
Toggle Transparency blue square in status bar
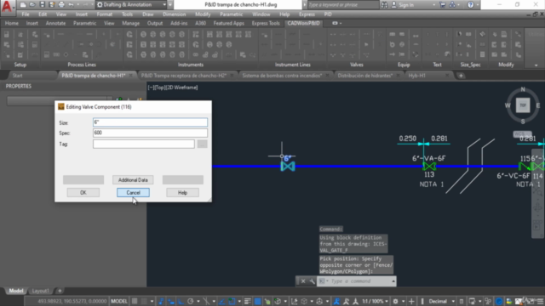[257, 301]
